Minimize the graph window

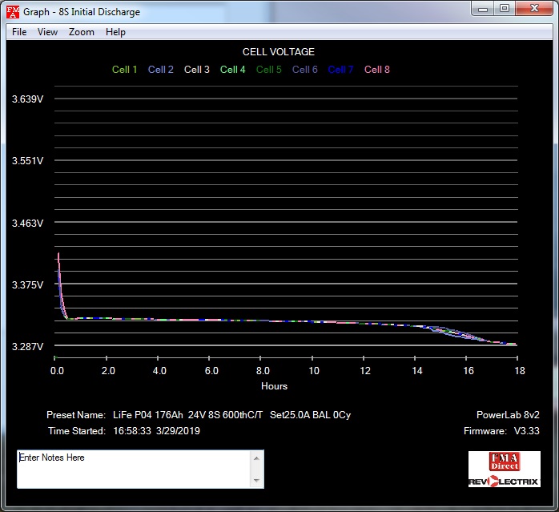click(x=482, y=9)
